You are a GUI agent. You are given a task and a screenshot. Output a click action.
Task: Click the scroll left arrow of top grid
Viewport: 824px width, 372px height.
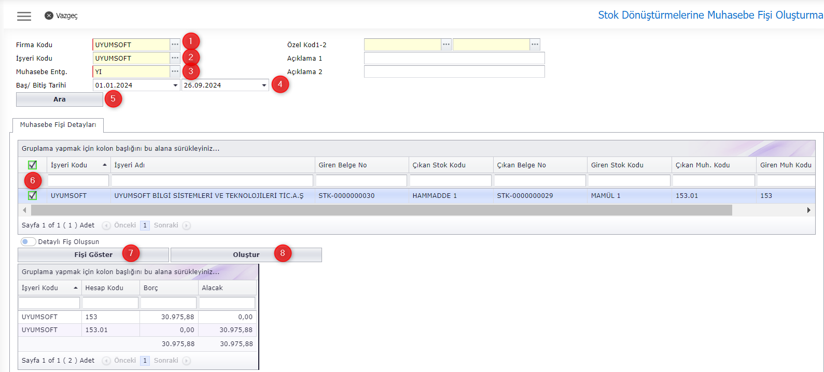(24, 210)
